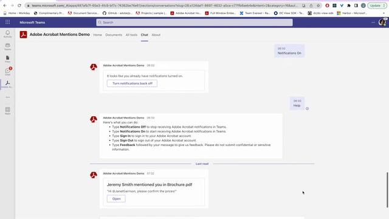Open Brochure.pdf using the Open button
Image resolution: width=389 pixels, height=219 pixels.
[116, 199]
